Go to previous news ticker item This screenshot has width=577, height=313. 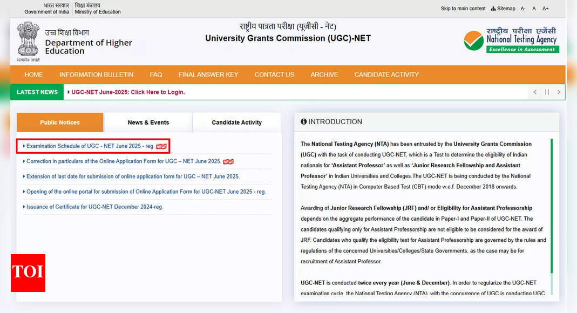click(x=535, y=92)
